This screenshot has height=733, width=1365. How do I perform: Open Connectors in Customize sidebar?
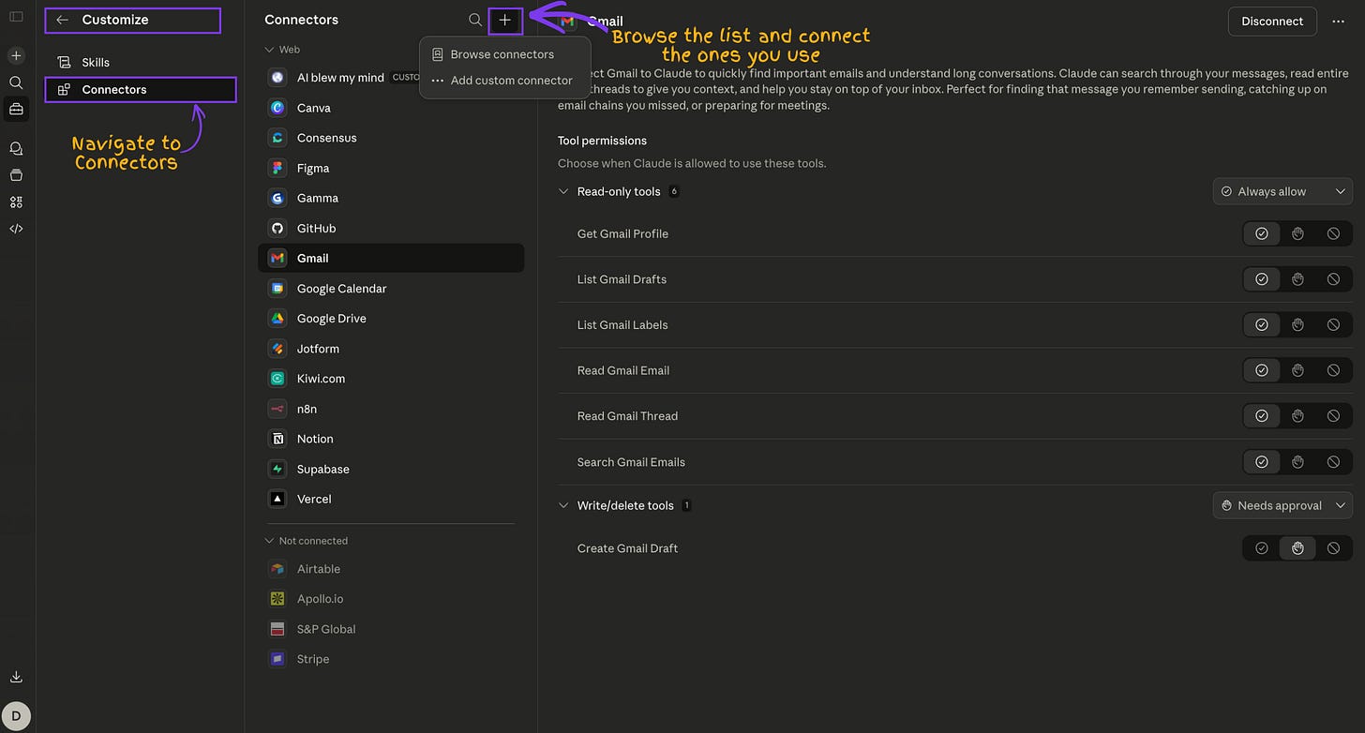[141, 90]
